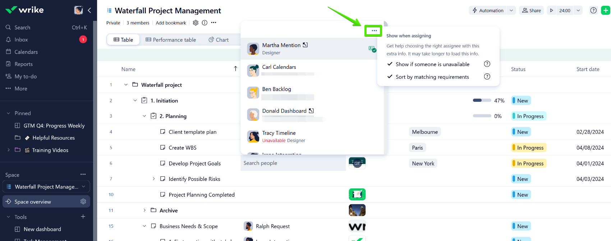Open help for Sort by matching requirements
The height and width of the screenshot is (241, 611).
pyautogui.click(x=487, y=77)
